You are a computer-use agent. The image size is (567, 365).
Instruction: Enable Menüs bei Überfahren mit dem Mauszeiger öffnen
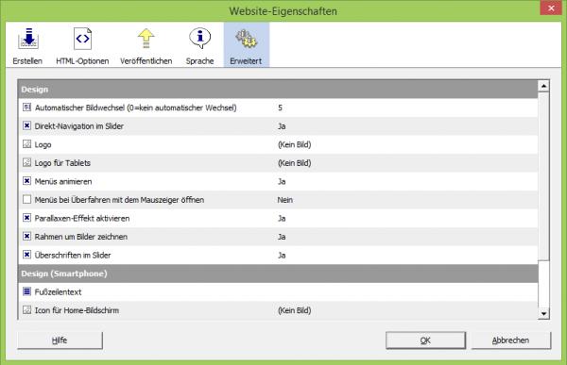click(x=26, y=199)
